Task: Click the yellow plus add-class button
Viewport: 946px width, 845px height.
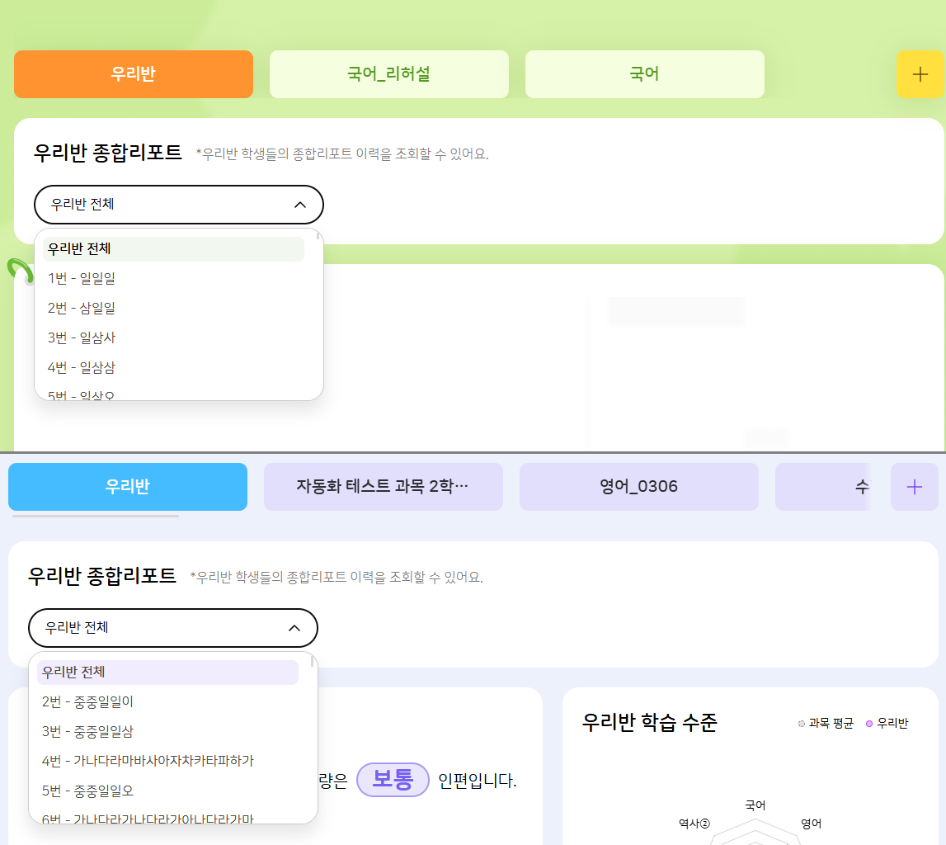Action: pos(920,74)
